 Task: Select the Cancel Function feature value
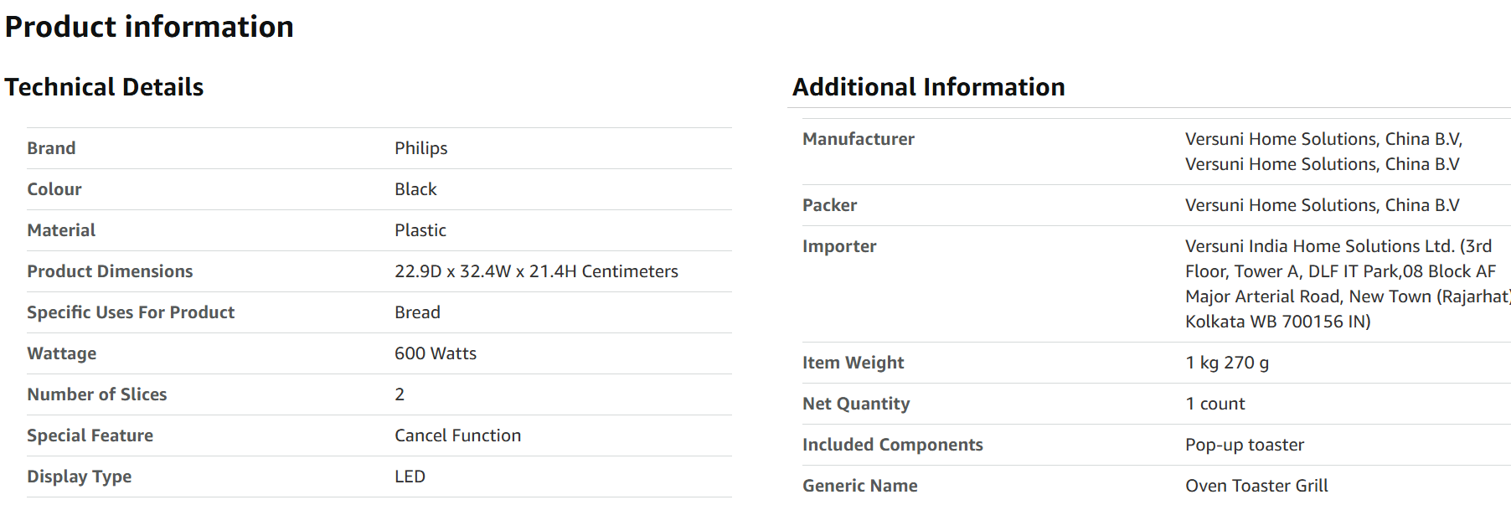[457, 435]
